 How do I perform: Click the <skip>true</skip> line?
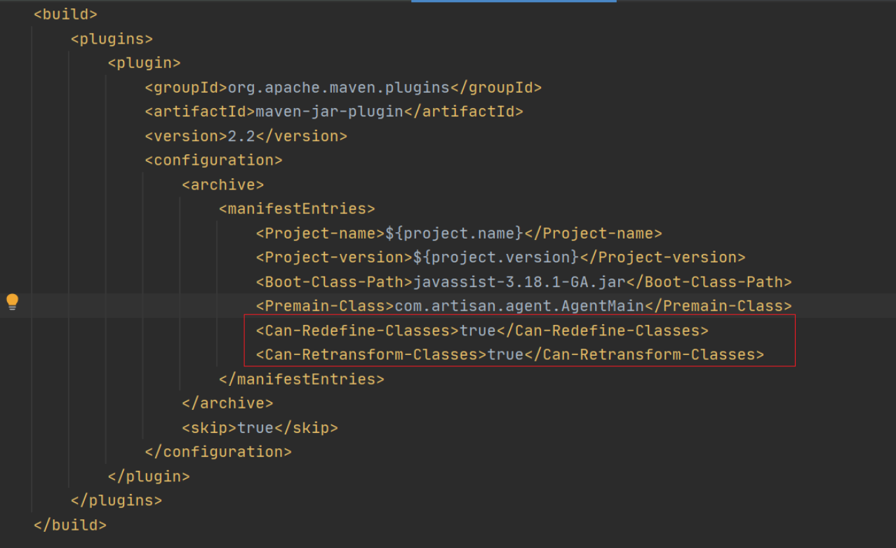(260, 427)
